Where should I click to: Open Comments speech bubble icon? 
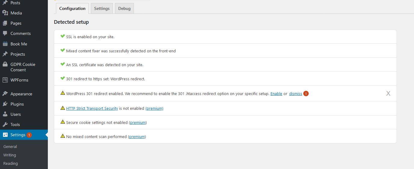point(5,33)
